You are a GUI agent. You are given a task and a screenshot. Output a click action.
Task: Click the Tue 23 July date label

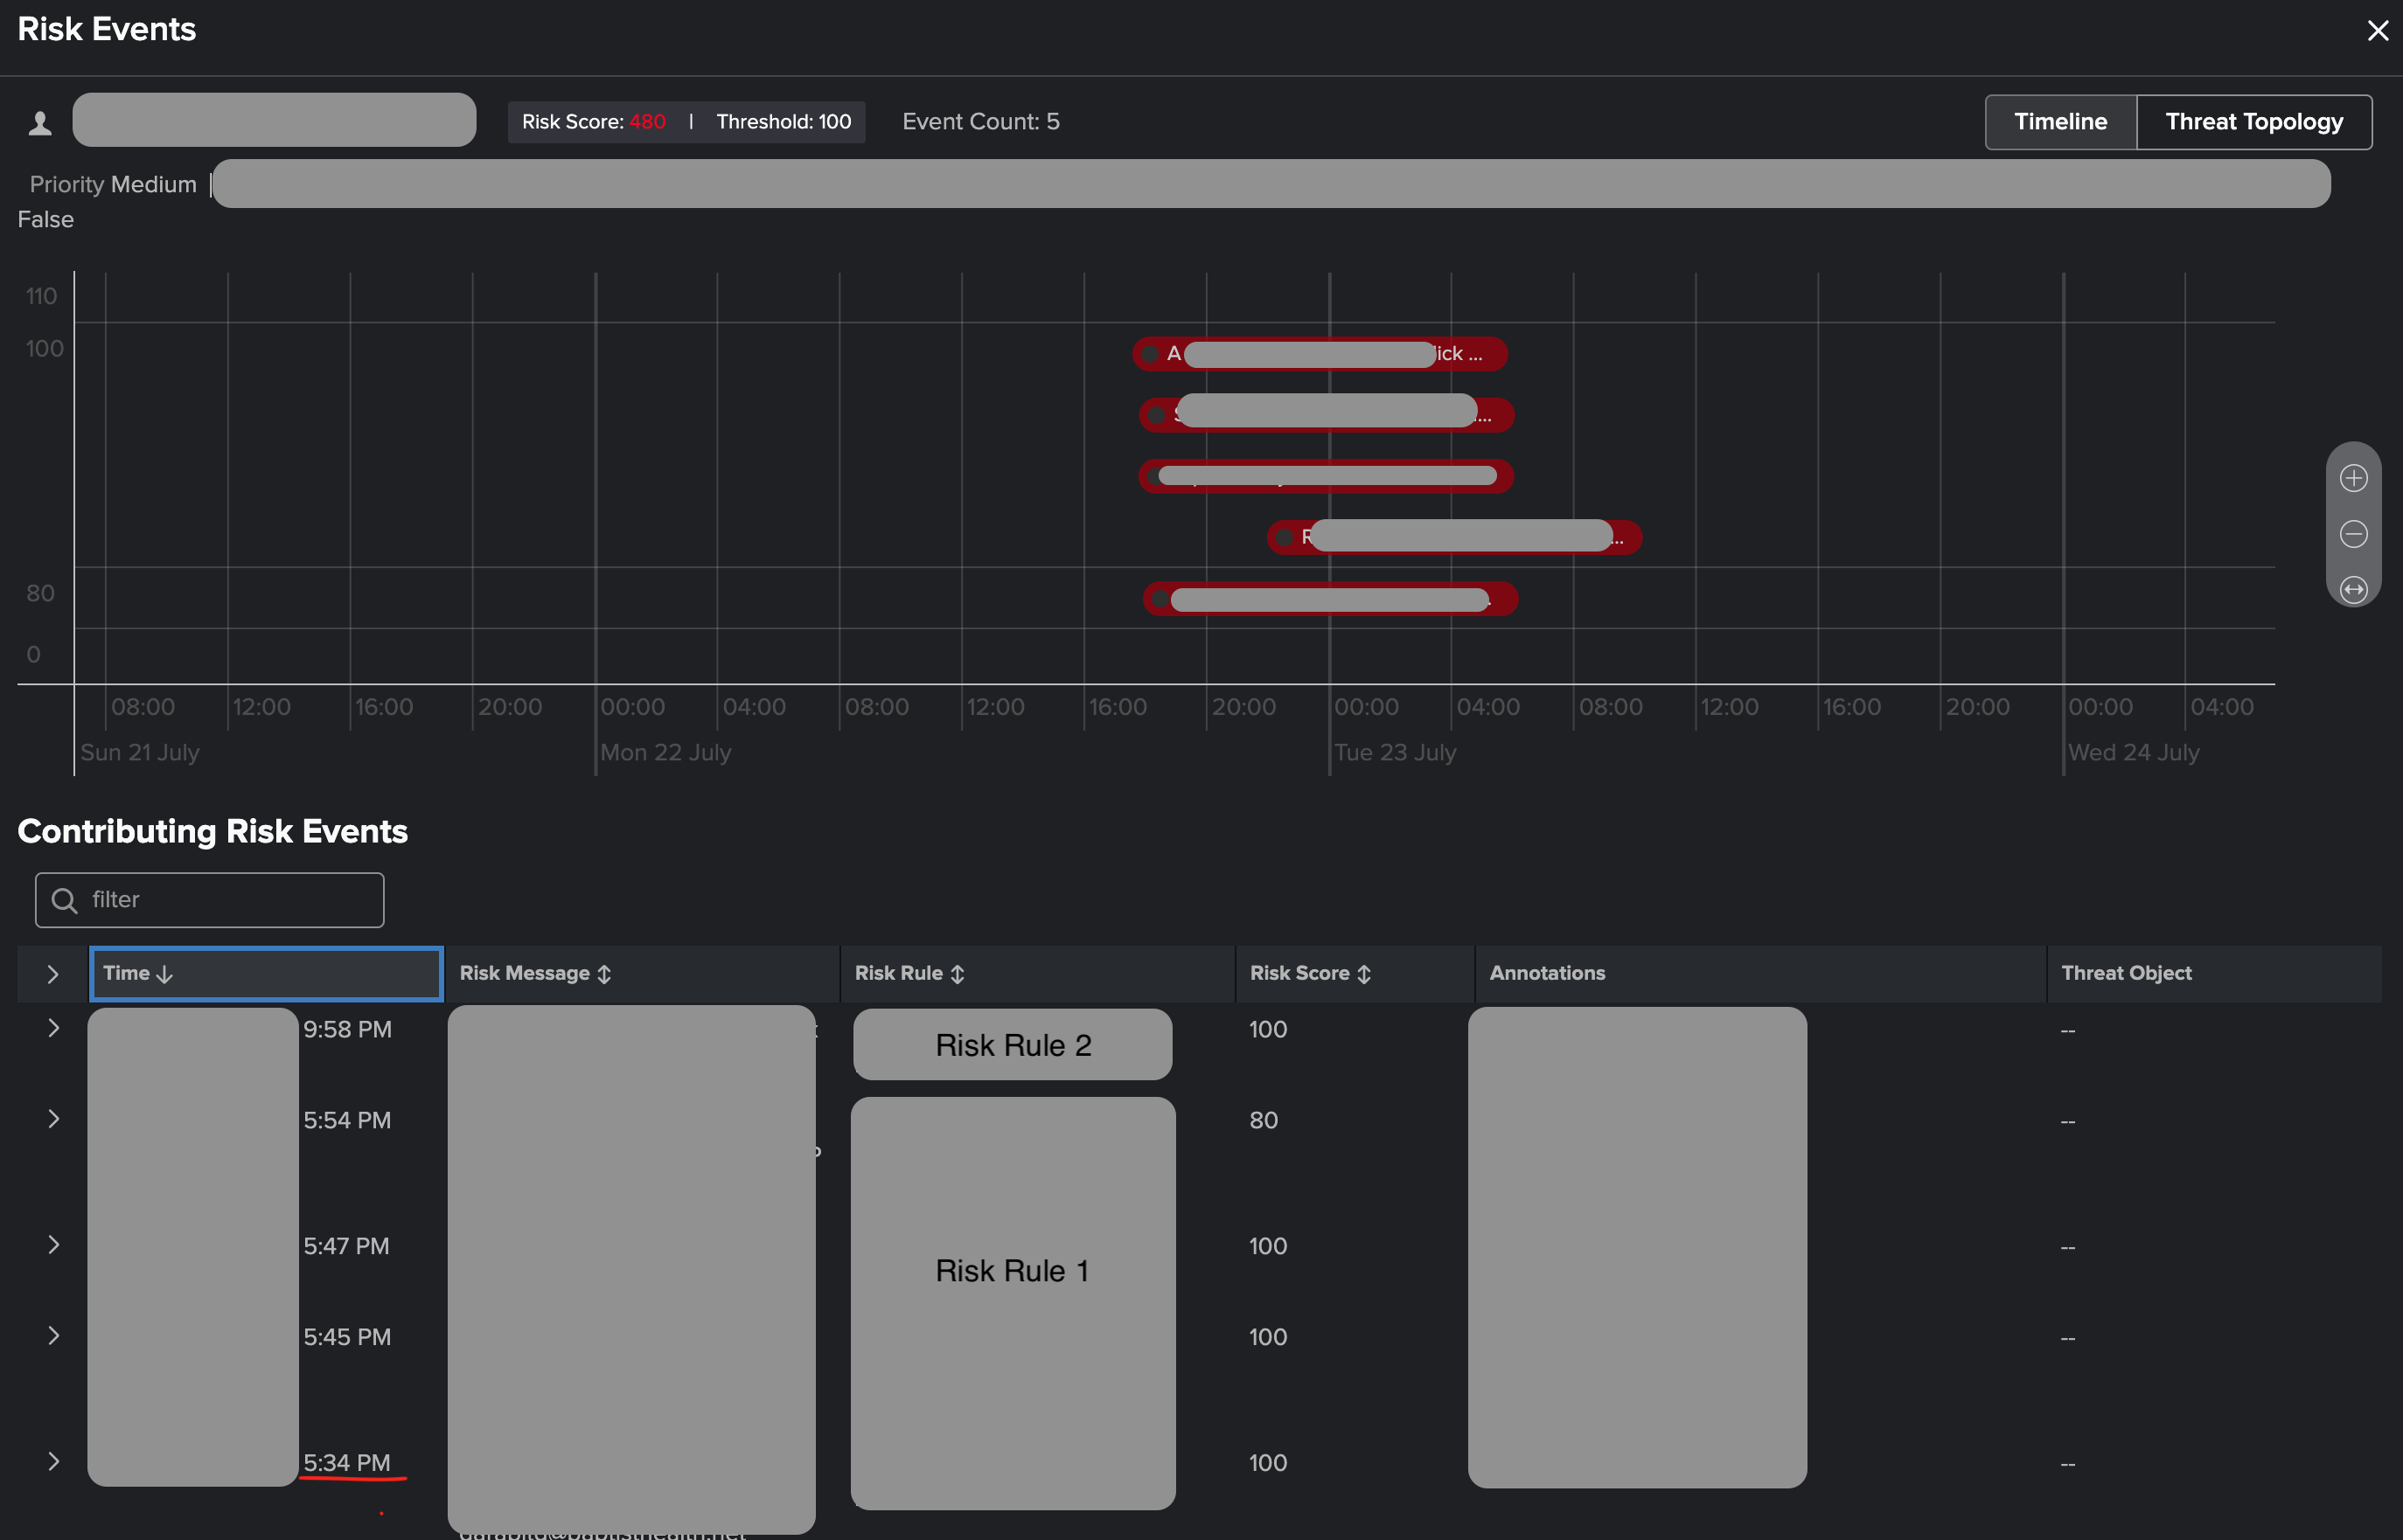(1395, 752)
